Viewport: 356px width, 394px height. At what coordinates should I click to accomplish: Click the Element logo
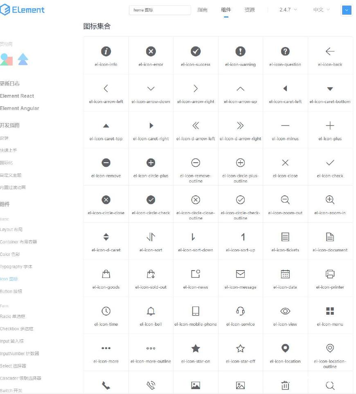point(22,10)
